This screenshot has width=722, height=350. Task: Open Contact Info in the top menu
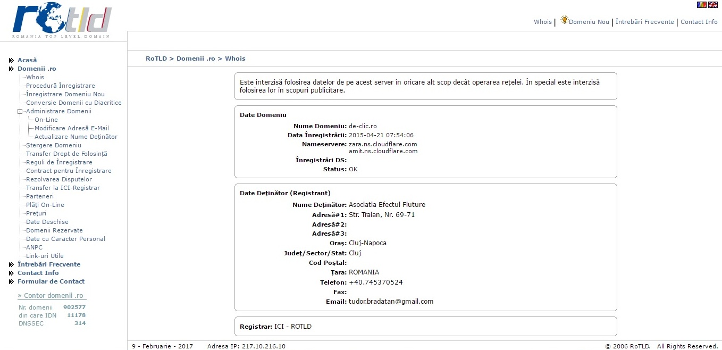click(699, 22)
